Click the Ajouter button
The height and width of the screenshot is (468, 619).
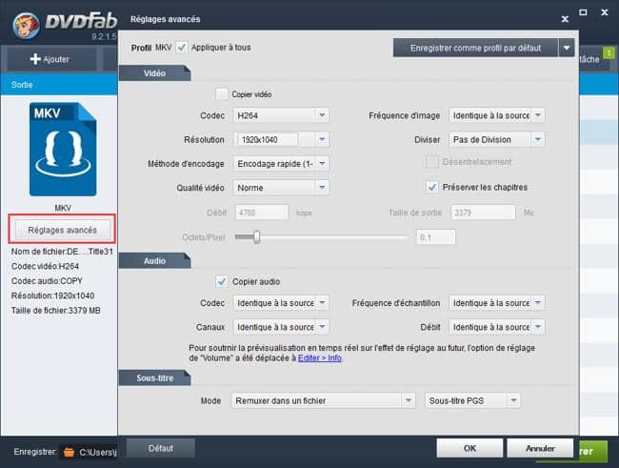click(51, 59)
